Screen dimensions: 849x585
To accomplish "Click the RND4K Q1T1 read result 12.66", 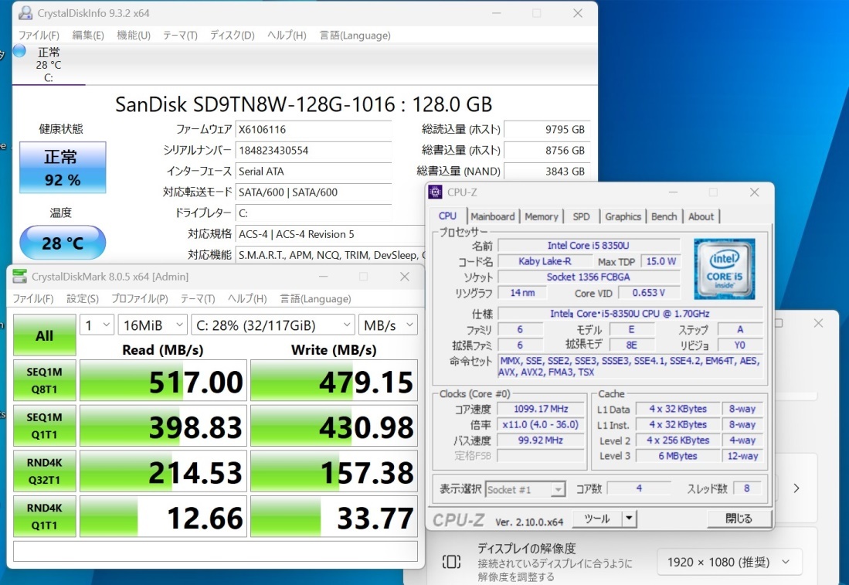I will (x=164, y=516).
